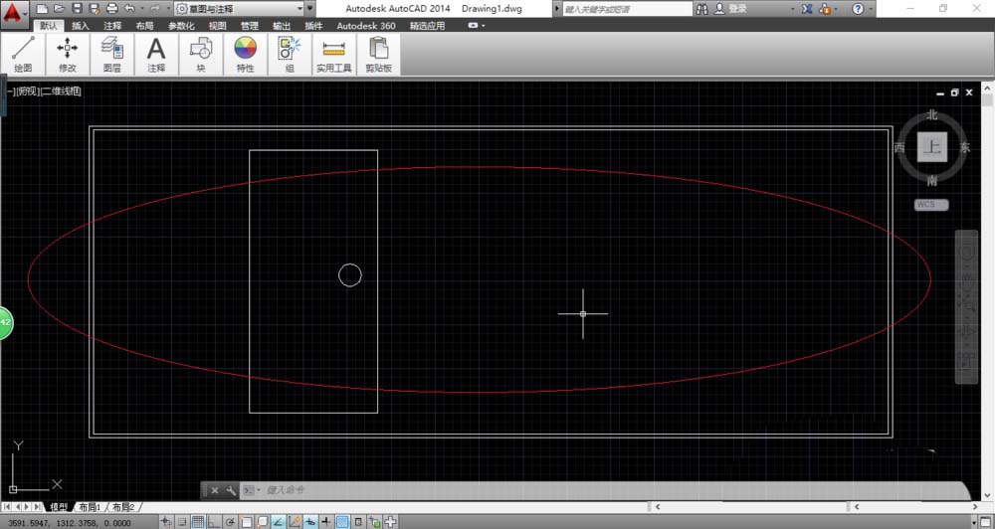Click 北 (North) on the ViewCube compass
995x529 pixels.
click(931, 114)
